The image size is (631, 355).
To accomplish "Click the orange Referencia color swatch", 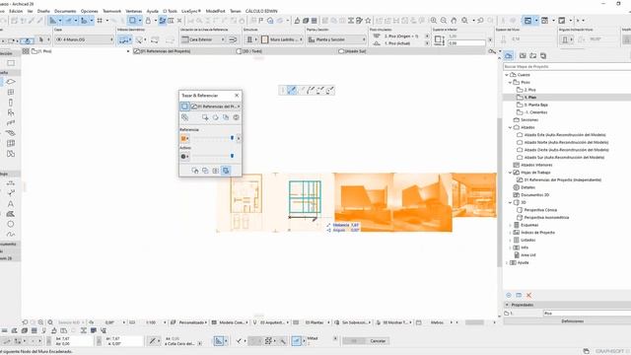I will click(x=183, y=138).
